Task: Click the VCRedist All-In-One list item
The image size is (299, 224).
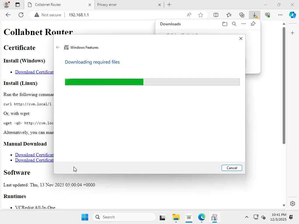Action: (35, 208)
